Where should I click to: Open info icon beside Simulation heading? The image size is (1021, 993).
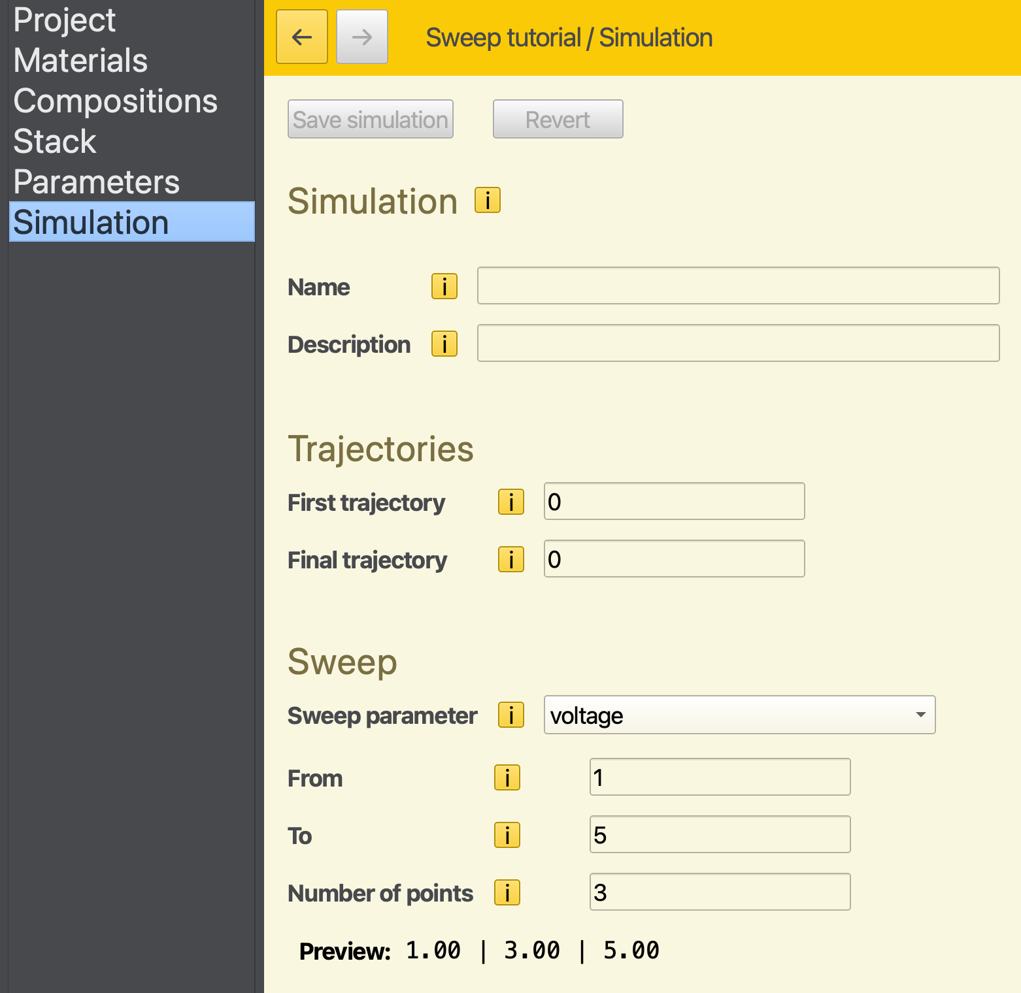coord(487,200)
